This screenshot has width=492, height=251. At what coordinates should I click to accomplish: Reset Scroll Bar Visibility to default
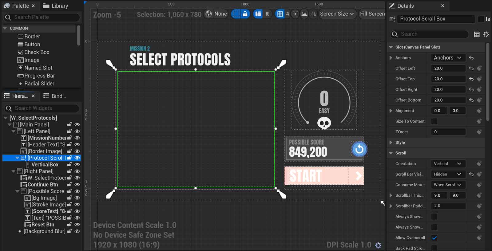(471, 174)
